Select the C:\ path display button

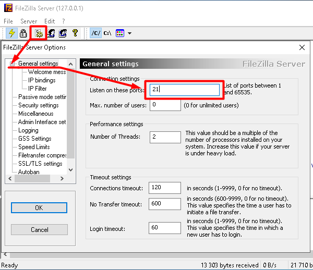click(x=107, y=33)
